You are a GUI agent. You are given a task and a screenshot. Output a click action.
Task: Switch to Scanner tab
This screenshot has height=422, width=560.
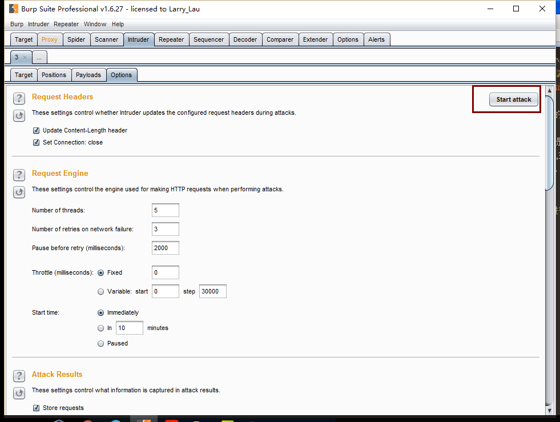point(106,39)
